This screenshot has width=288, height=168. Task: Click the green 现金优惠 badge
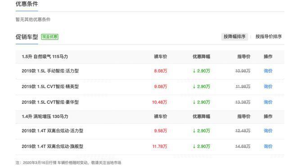tap(50, 37)
